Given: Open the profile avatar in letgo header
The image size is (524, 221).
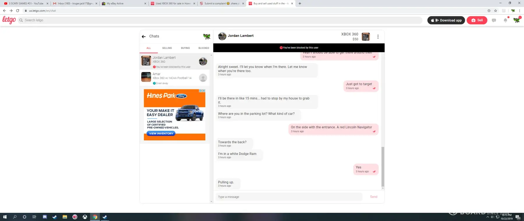Looking at the screenshot, I should point(516,20).
